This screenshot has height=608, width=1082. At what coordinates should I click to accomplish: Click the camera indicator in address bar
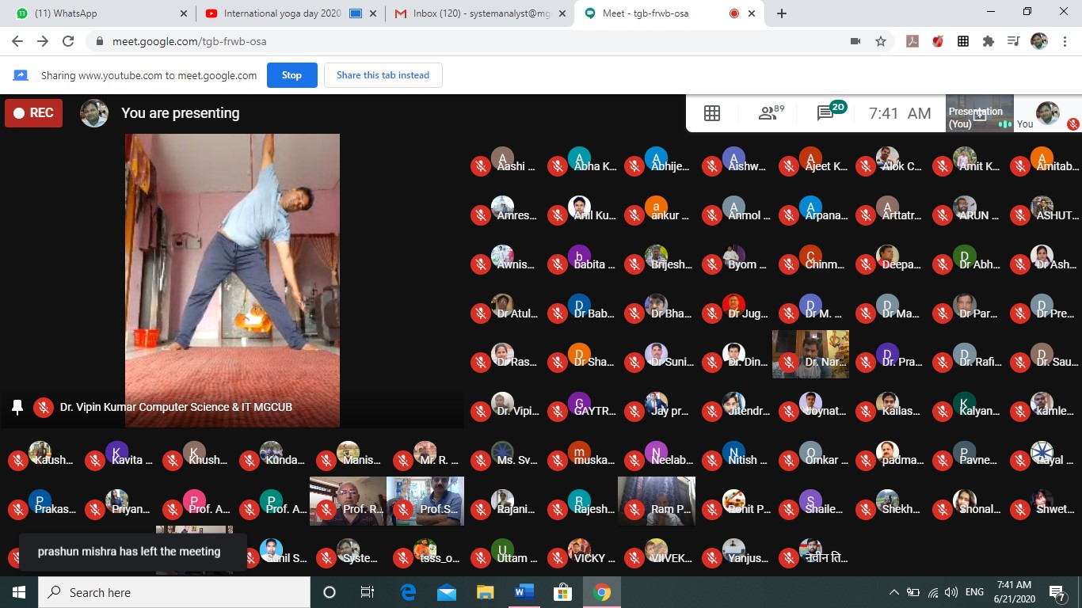tap(855, 41)
